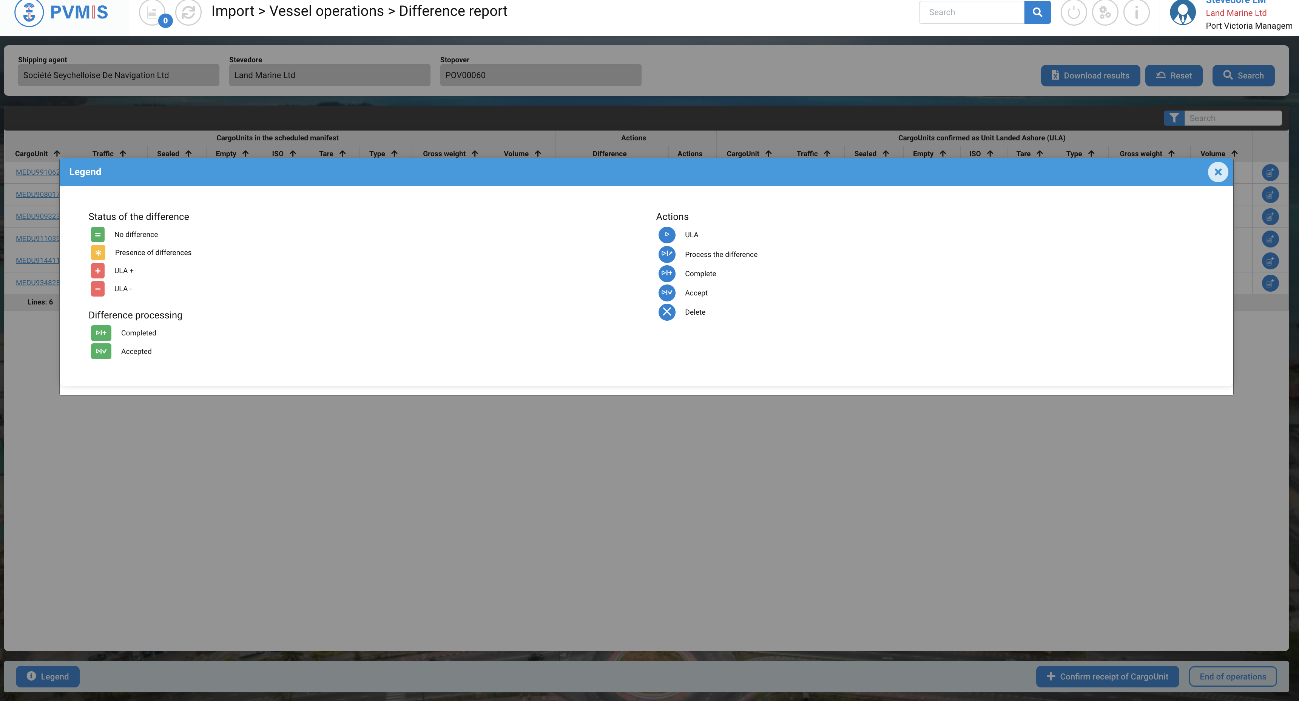Open the settings gears icon in header
This screenshot has width=1299, height=701.
pos(1105,12)
